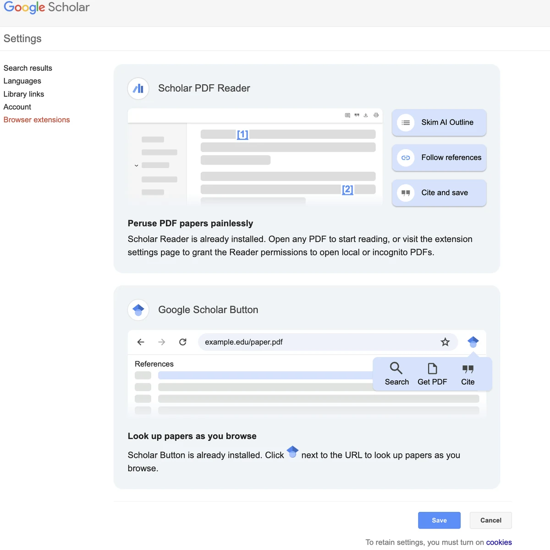The height and width of the screenshot is (550, 550).
Task: Click the Scholar button next to URL bar
Action: pyautogui.click(x=473, y=342)
